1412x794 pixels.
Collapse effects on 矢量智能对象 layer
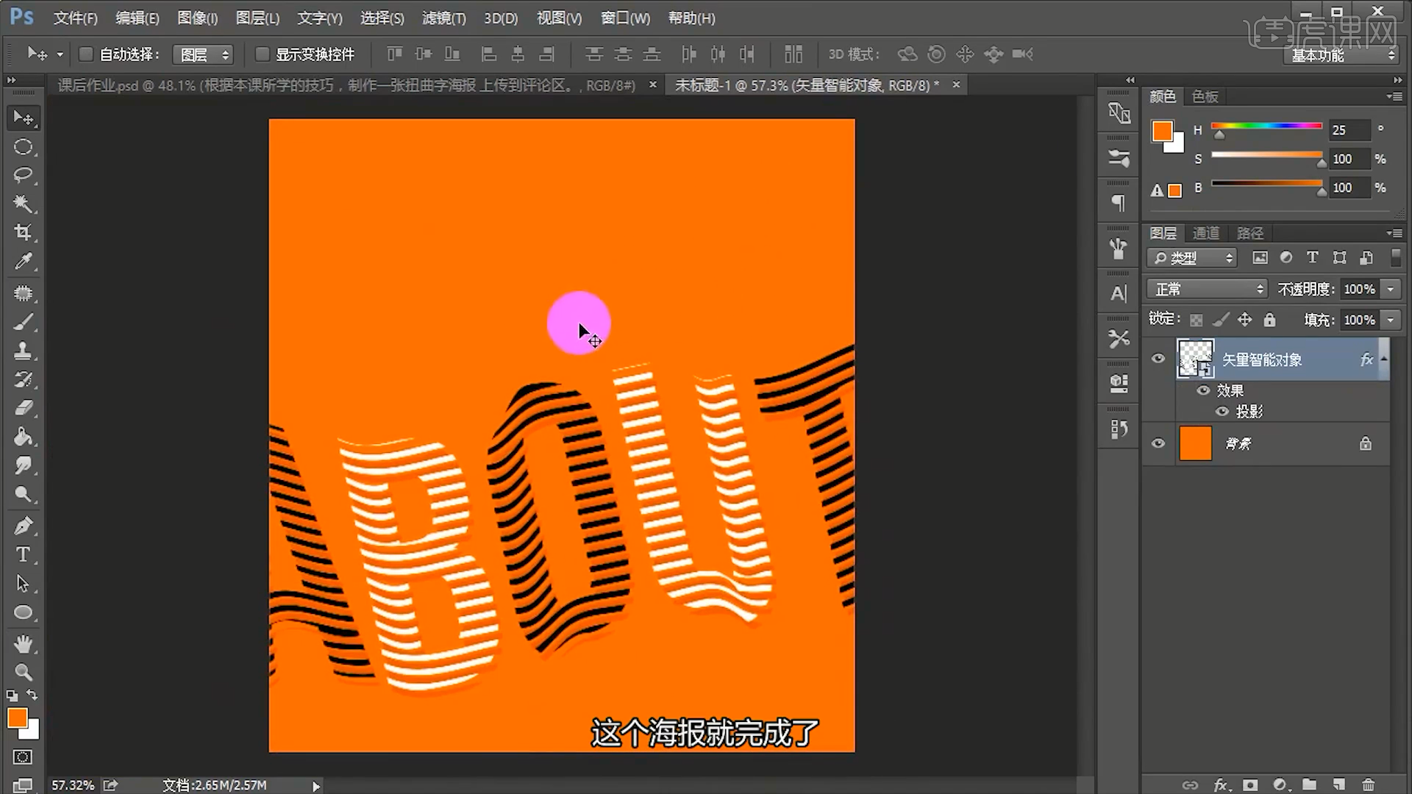pyautogui.click(x=1384, y=359)
